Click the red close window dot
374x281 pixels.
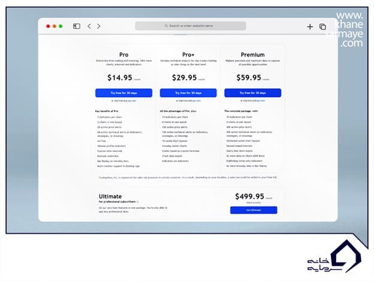coord(48,26)
